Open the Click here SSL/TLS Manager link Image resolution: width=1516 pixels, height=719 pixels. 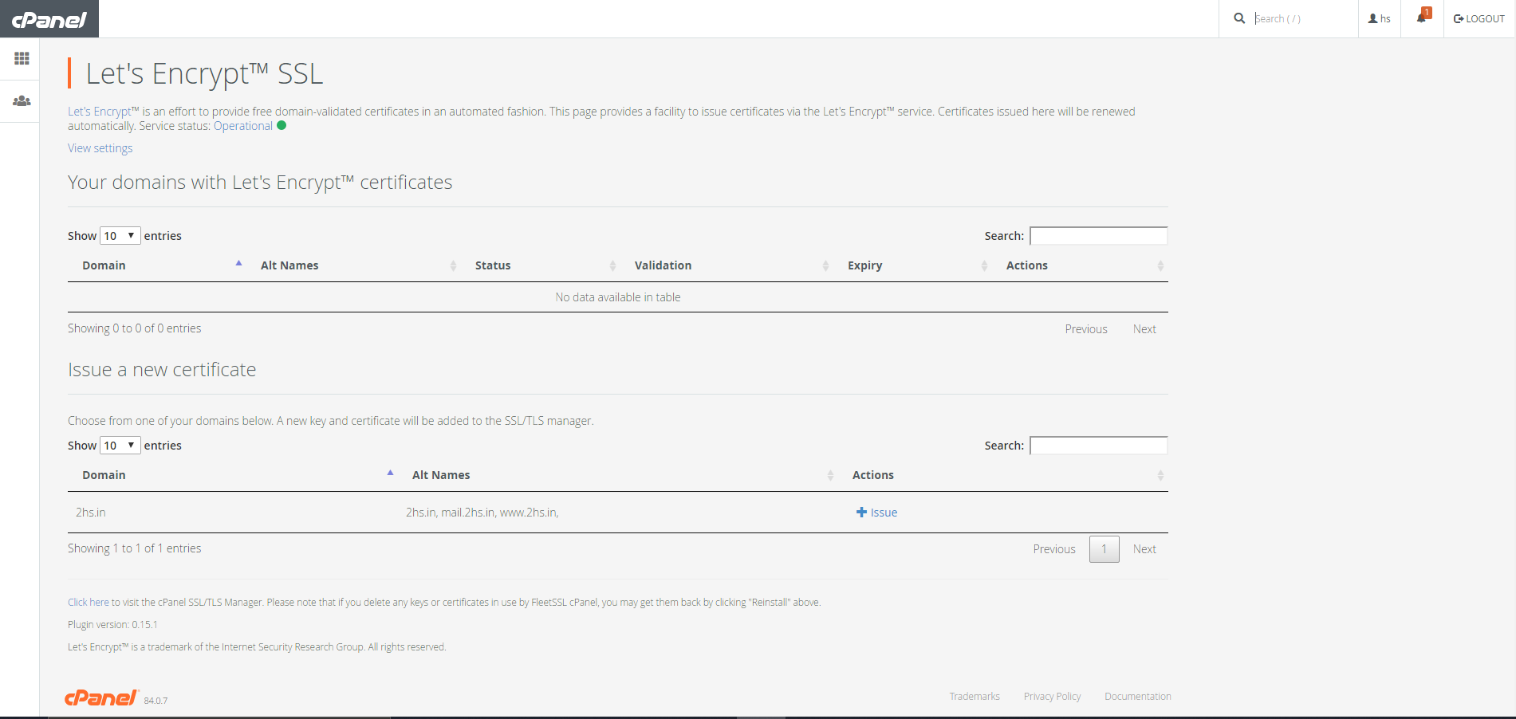tap(89, 603)
